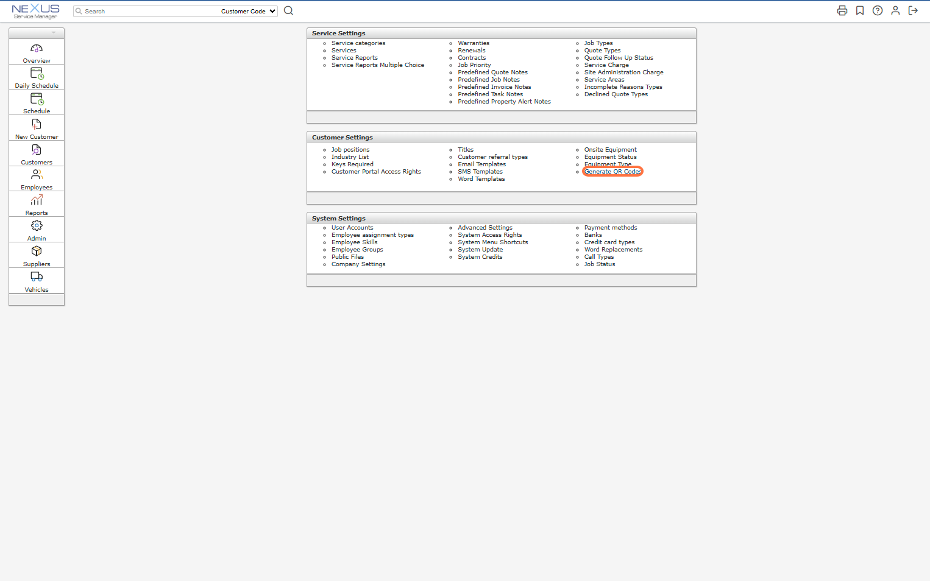This screenshot has width=930, height=581.
Task: Open the Onsite Equipment link
Action: click(x=610, y=150)
